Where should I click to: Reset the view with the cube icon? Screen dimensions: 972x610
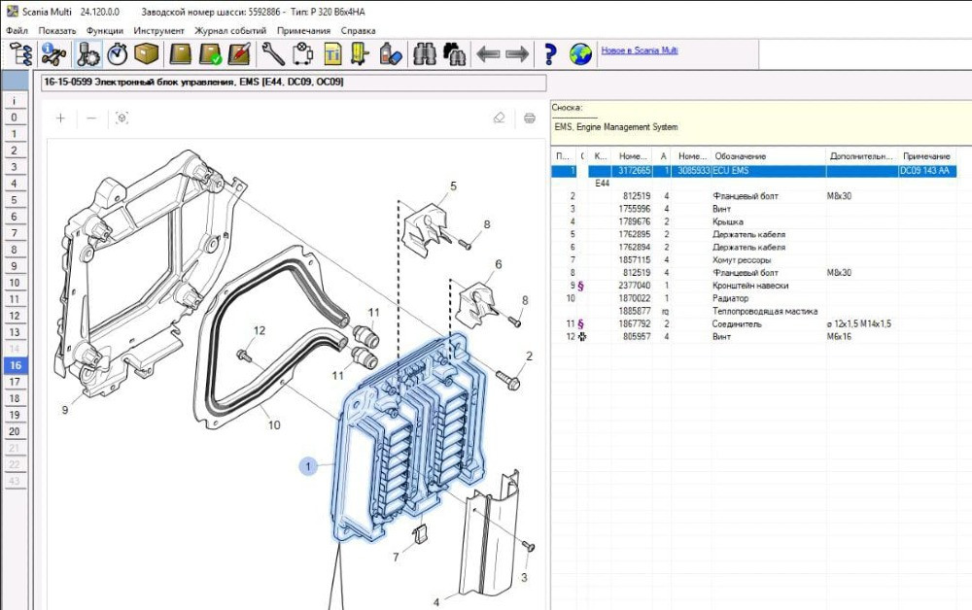pos(121,118)
